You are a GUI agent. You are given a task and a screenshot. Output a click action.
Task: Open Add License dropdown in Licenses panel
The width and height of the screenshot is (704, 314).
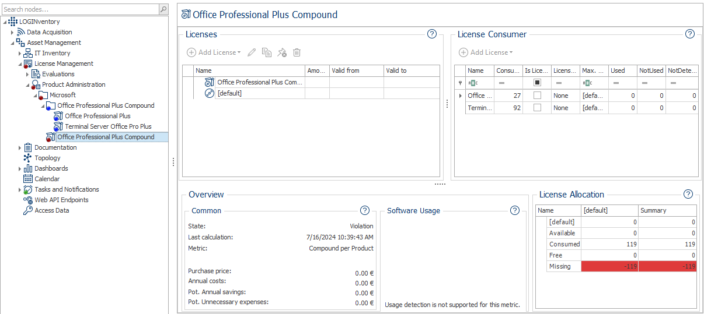(214, 52)
